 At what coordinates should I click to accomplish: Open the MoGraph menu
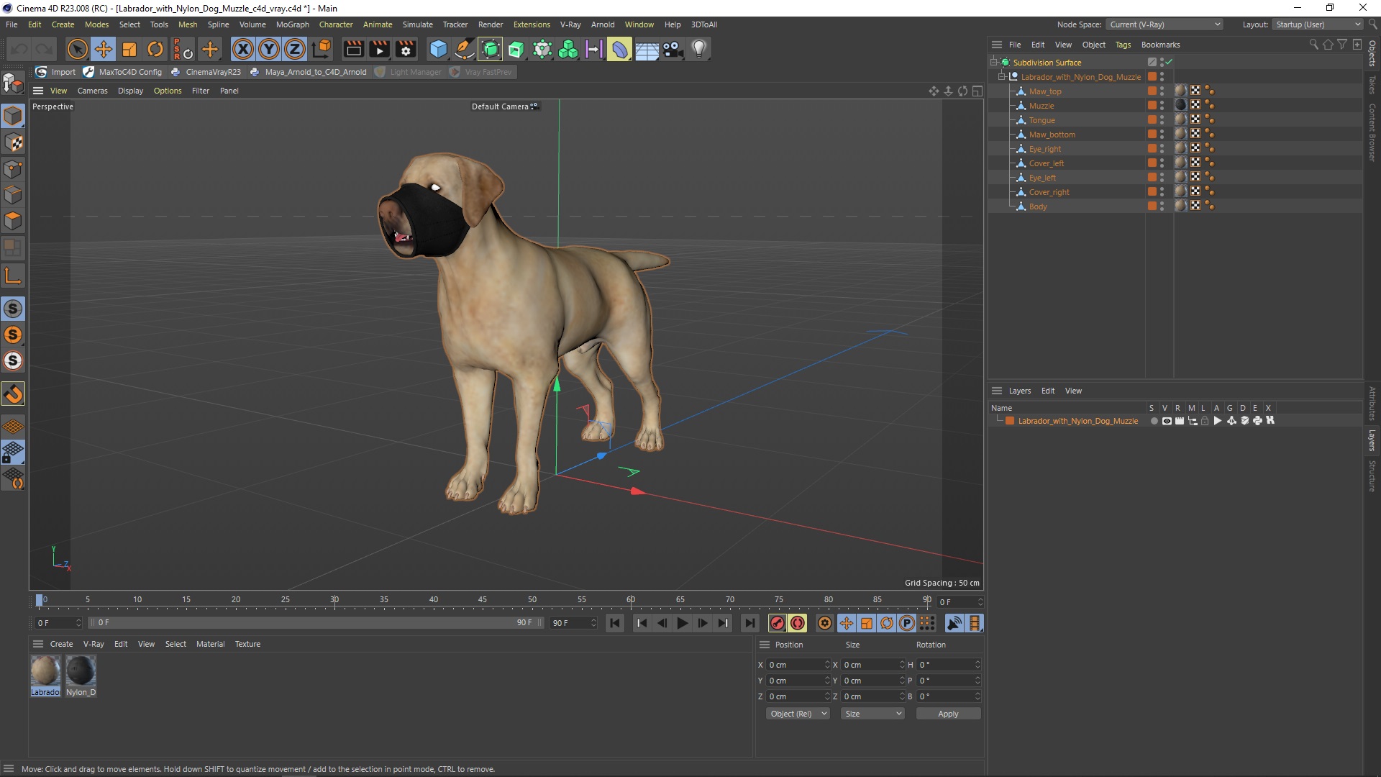click(x=292, y=24)
